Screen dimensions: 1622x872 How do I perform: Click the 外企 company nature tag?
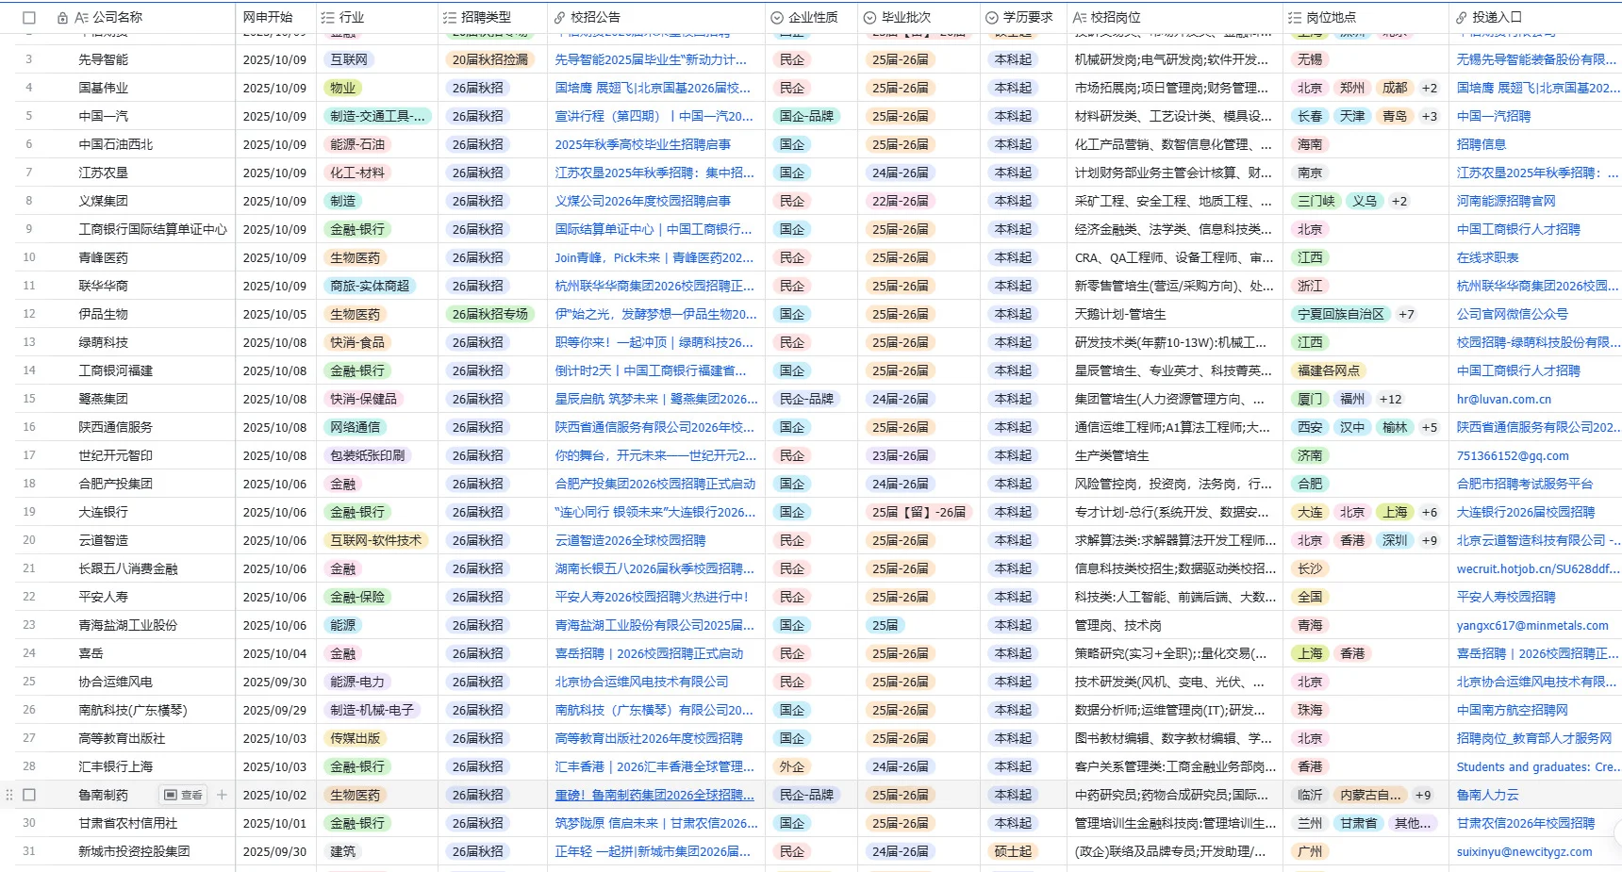pos(792,766)
